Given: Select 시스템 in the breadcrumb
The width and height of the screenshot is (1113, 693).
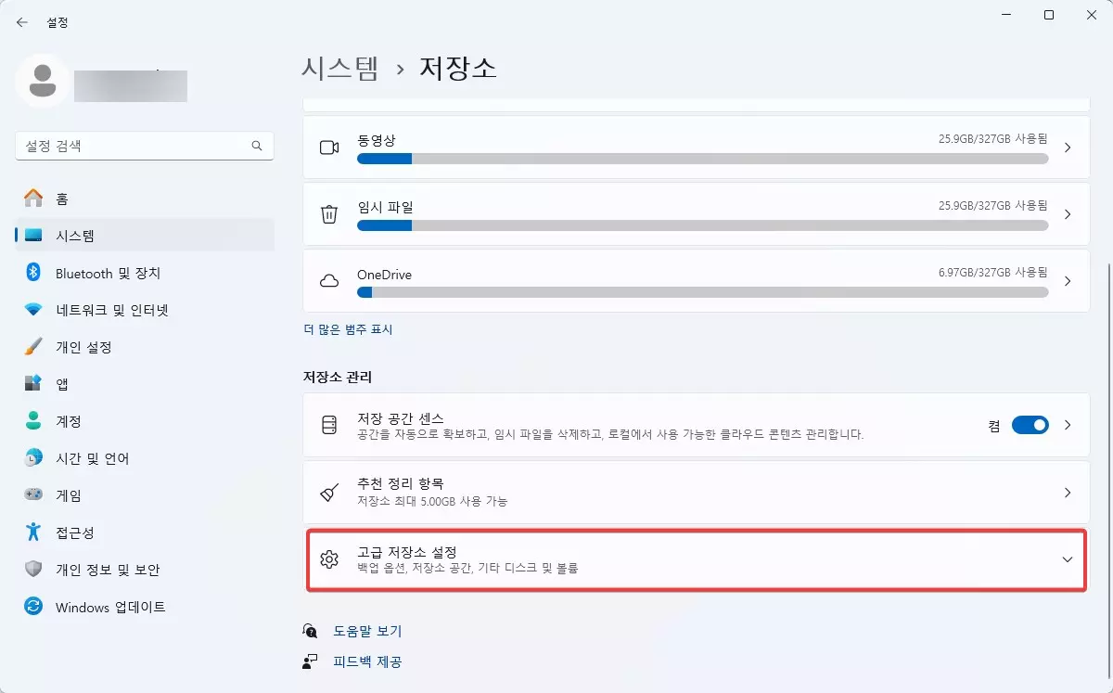Looking at the screenshot, I should pyautogui.click(x=341, y=69).
